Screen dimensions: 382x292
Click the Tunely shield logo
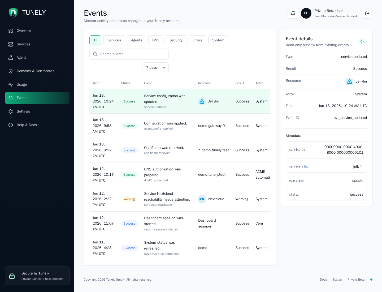click(x=13, y=12)
